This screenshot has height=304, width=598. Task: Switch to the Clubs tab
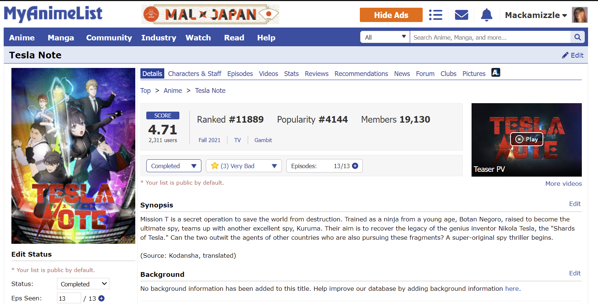coord(448,74)
